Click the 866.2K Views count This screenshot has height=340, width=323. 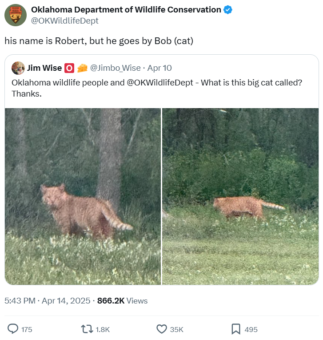tap(122, 301)
